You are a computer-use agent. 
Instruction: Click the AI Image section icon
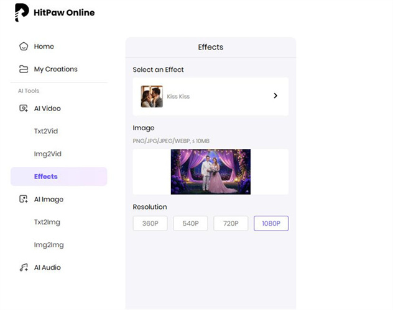point(24,200)
